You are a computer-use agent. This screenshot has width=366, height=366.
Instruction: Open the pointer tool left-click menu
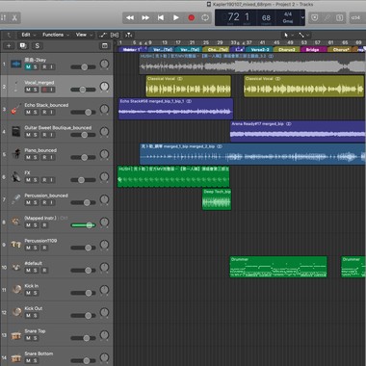point(288,35)
